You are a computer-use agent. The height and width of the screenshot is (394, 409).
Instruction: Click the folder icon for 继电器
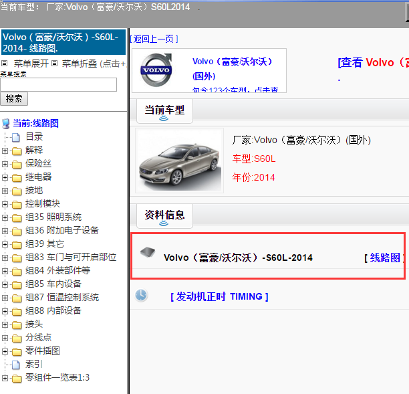(17, 178)
